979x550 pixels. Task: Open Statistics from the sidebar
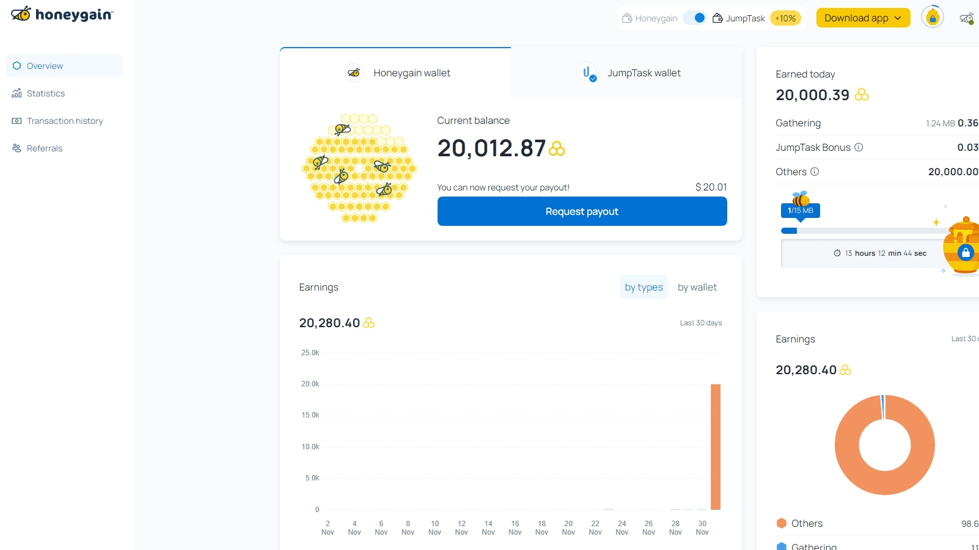[x=65, y=93]
